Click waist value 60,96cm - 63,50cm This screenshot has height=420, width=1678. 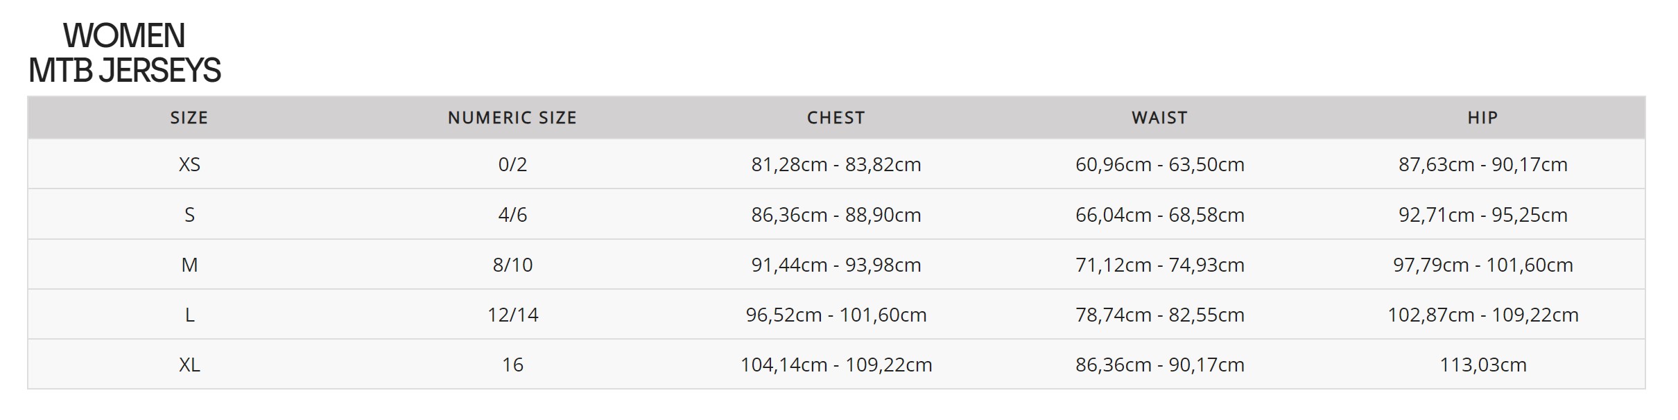[x=1159, y=164]
